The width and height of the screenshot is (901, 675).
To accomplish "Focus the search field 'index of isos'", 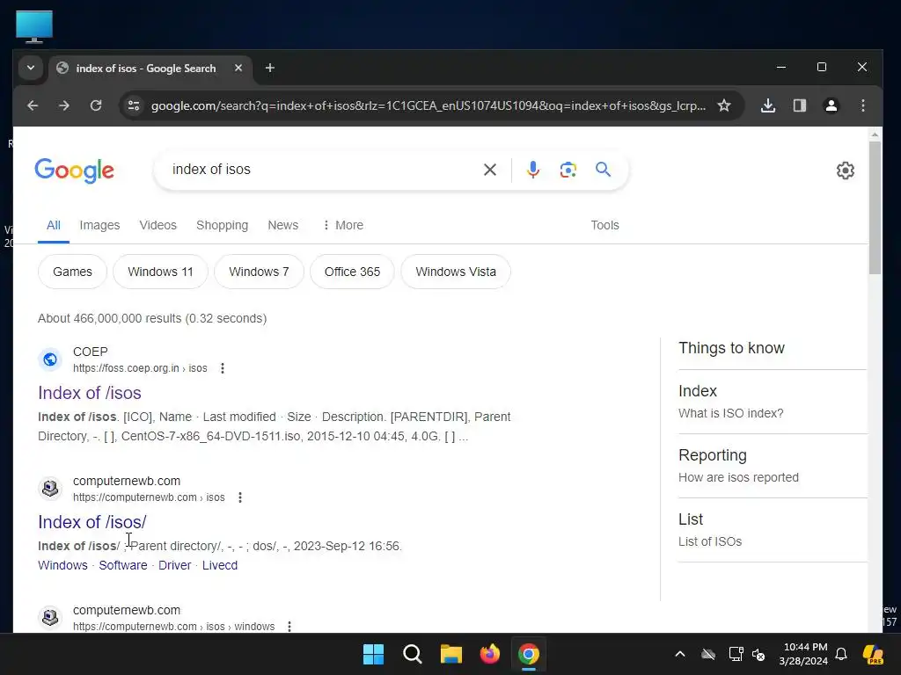I will coord(322,170).
